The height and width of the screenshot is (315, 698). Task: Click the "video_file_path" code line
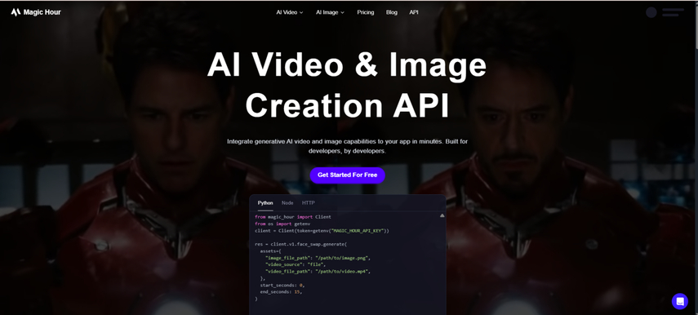[318, 271]
